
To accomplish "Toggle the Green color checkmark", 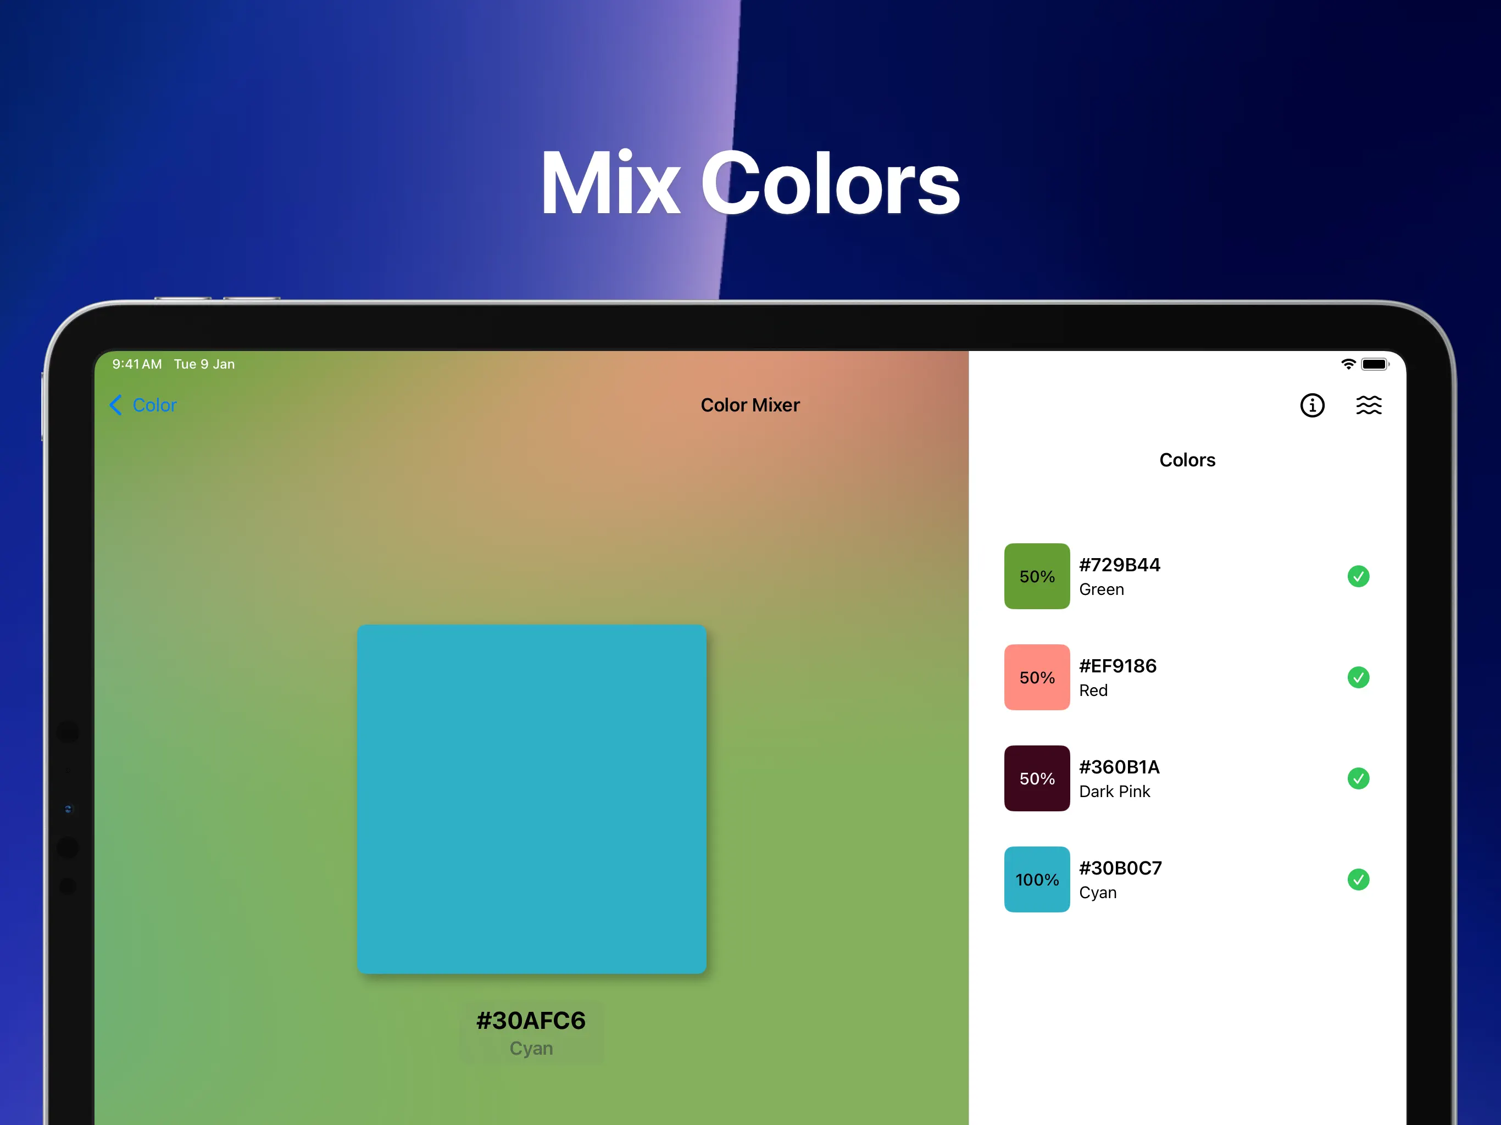I will (x=1358, y=576).
